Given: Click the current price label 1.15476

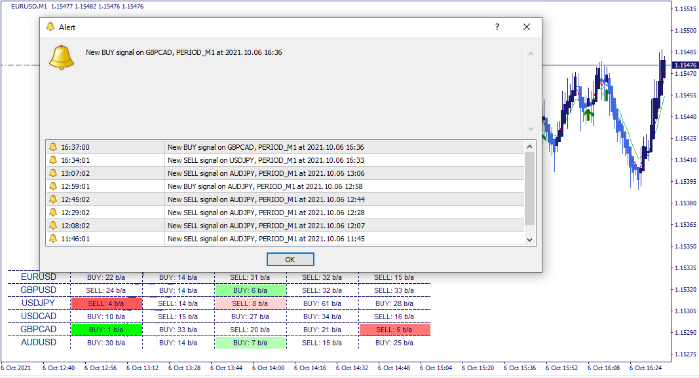Looking at the screenshot, I should [685, 65].
